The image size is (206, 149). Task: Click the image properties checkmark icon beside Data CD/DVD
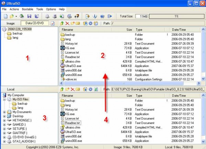coord(53,24)
